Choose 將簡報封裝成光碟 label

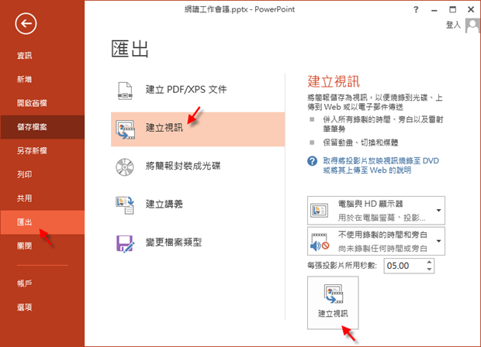(x=183, y=166)
